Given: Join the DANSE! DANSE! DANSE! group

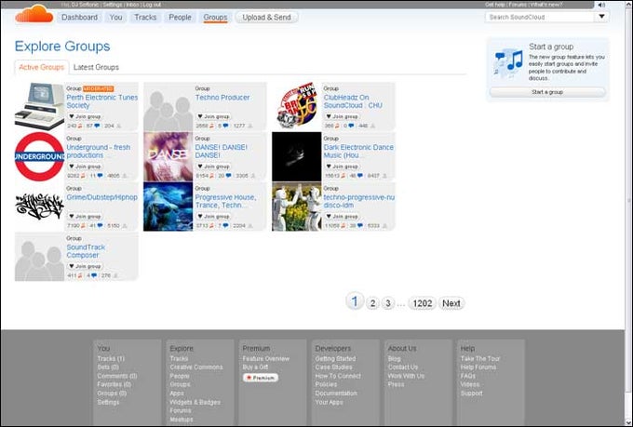Looking at the screenshot, I should pos(213,167).
